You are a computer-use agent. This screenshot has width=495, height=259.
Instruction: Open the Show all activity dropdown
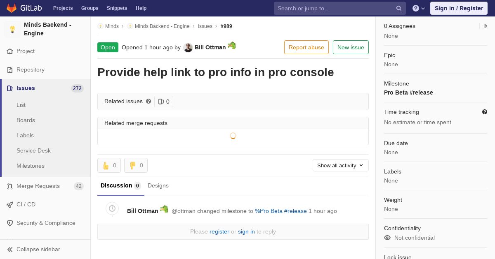pyautogui.click(x=341, y=165)
